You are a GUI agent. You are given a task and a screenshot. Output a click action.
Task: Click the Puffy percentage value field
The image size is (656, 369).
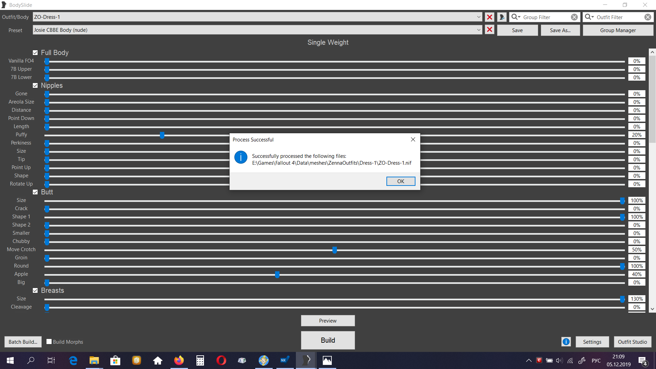(x=637, y=135)
